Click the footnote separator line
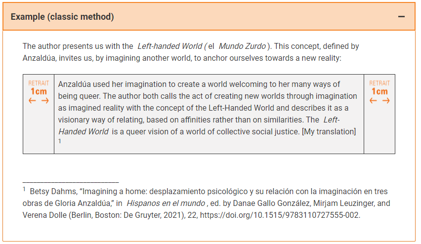The image size is (421, 244). (x=71, y=182)
